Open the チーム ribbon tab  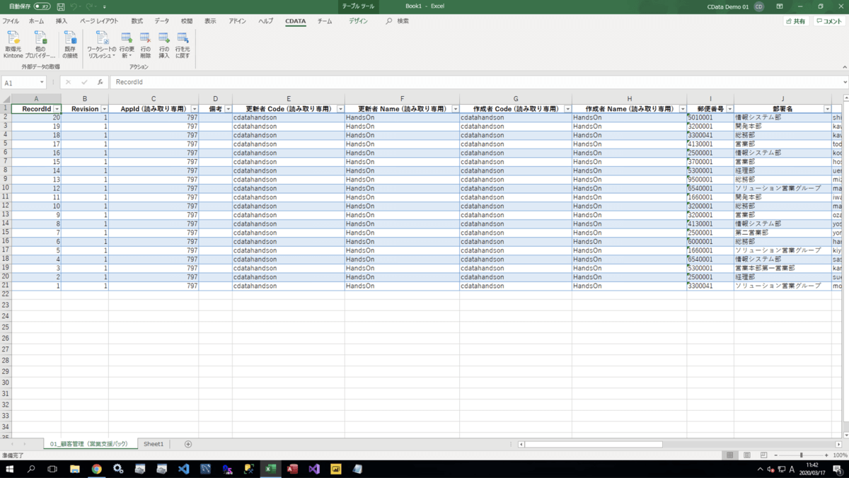pyautogui.click(x=325, y=21)
